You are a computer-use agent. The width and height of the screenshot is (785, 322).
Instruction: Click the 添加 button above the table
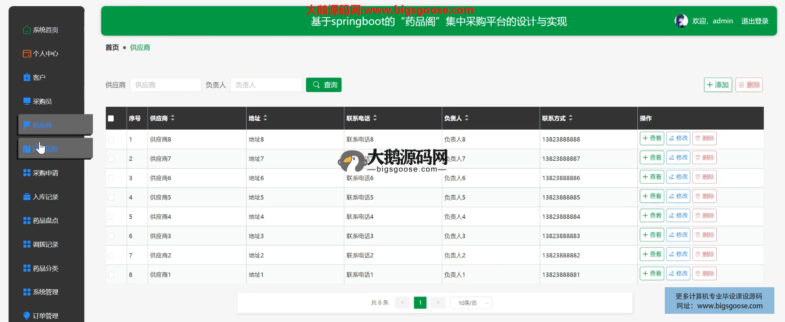[718, 85]
